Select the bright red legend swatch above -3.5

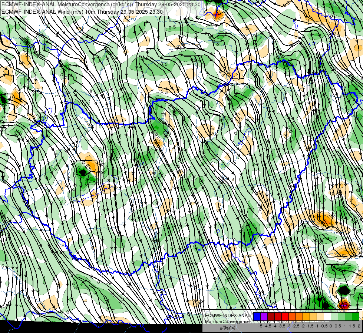click(x=285, y=316)
